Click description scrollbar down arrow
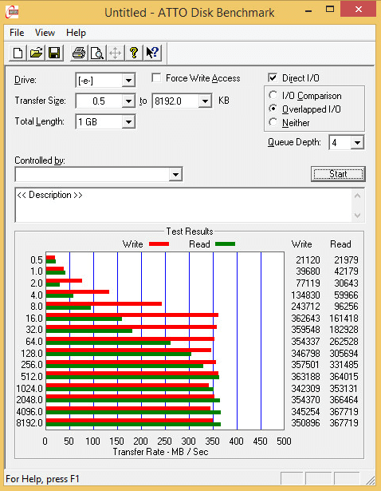This screenshot has width=381, height=491. click(x=358, y=216)
